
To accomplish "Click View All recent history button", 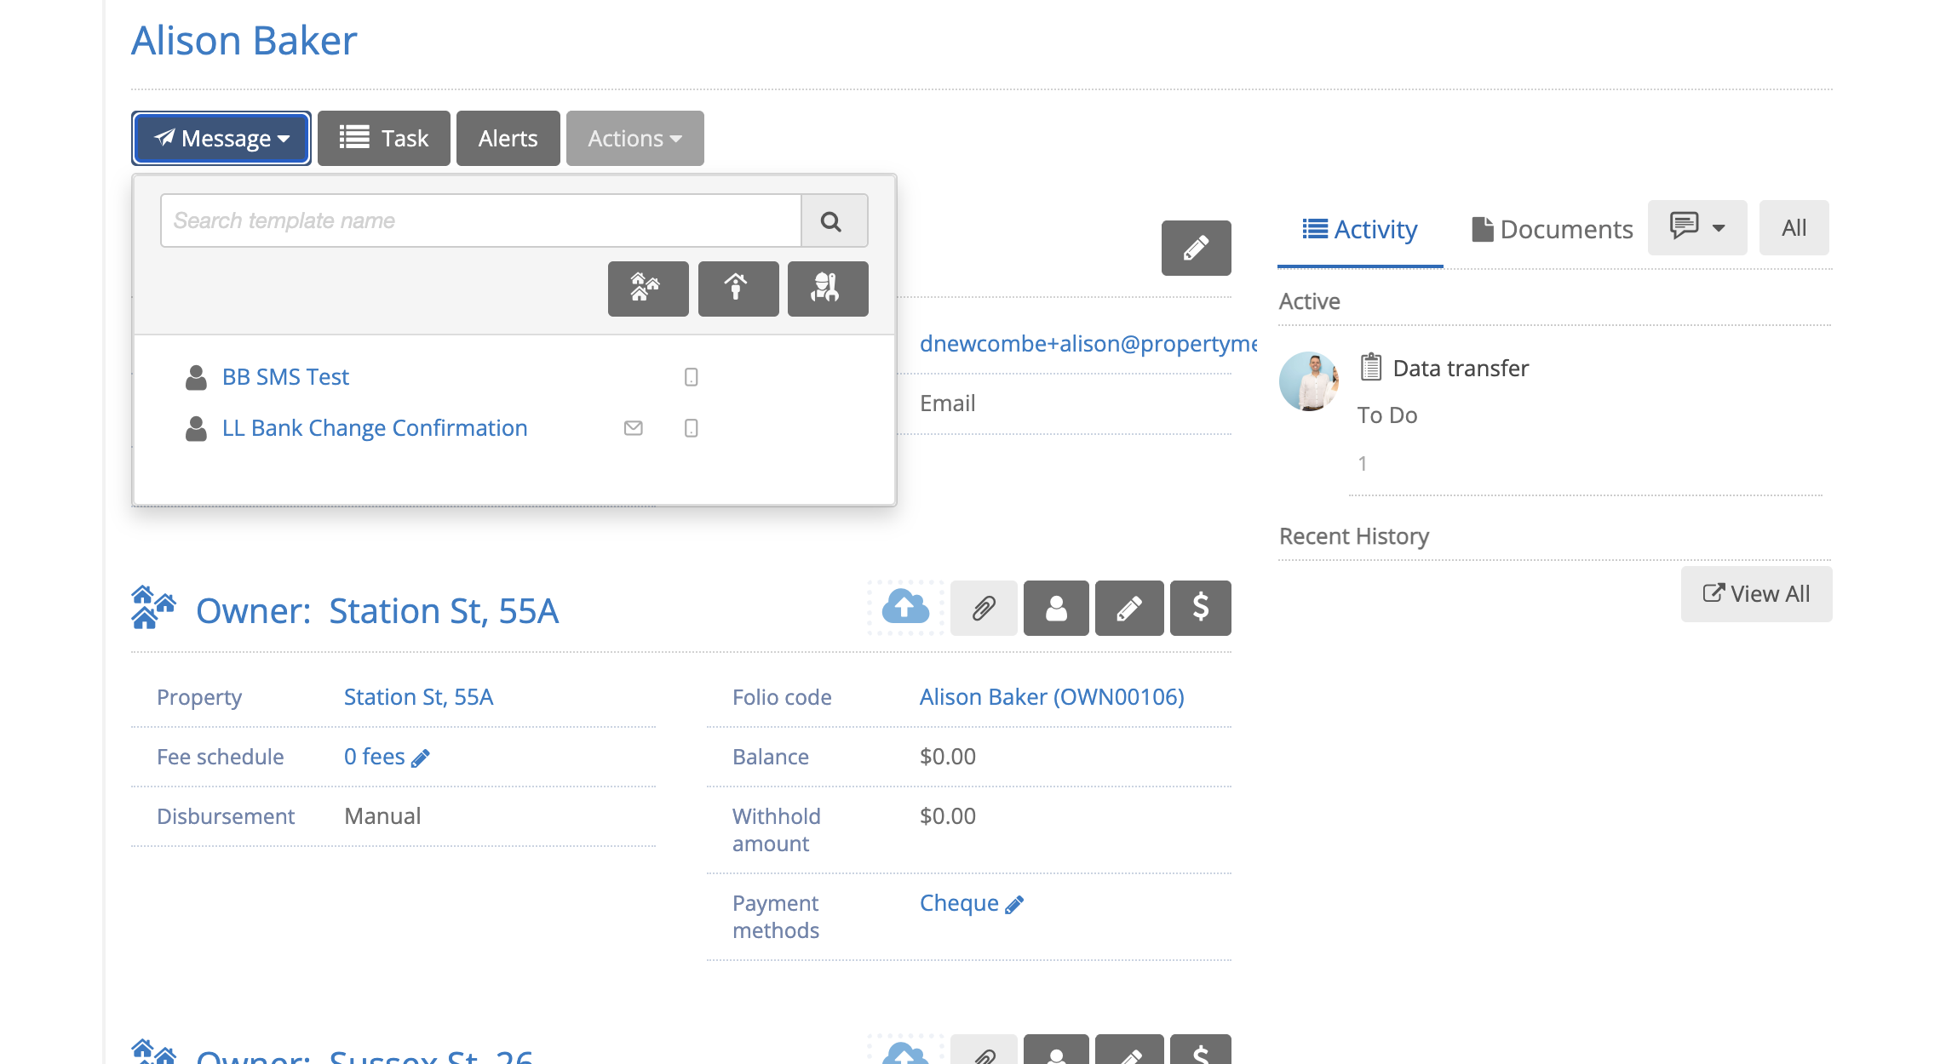I will tap(1756, 593).
